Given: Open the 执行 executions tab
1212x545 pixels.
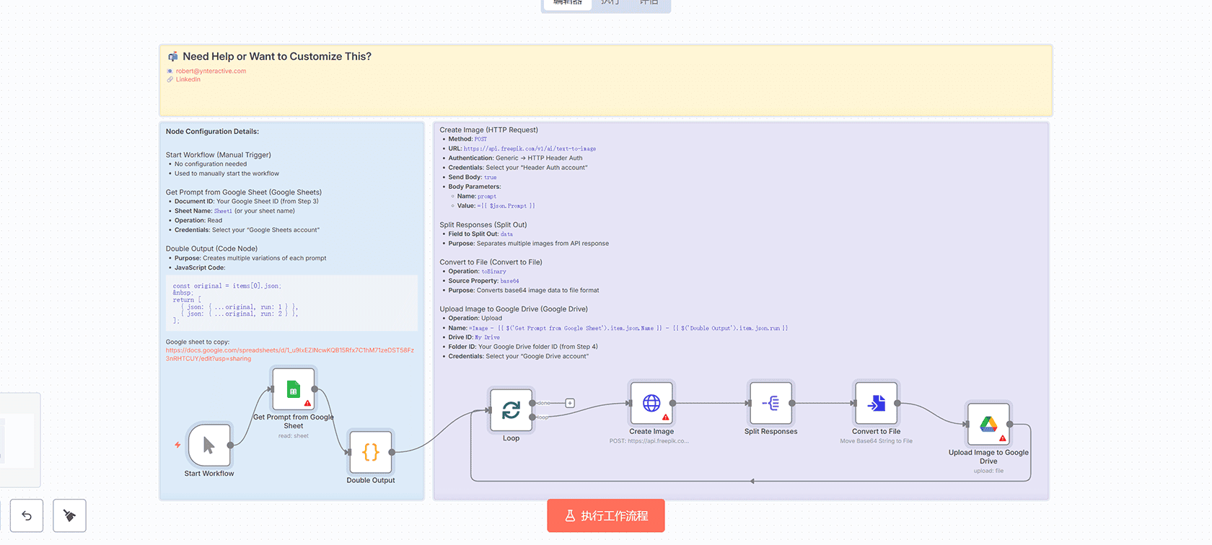Looking at the screenshot, I should 610,3.
